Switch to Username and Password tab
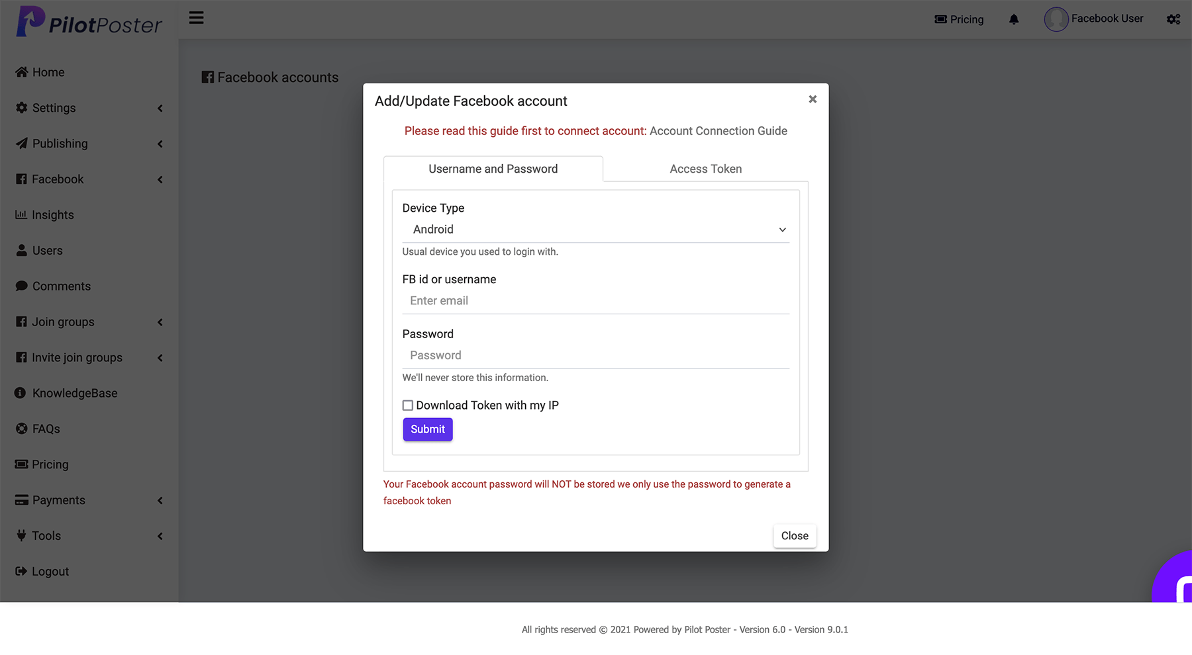 [x=493, y=169]
